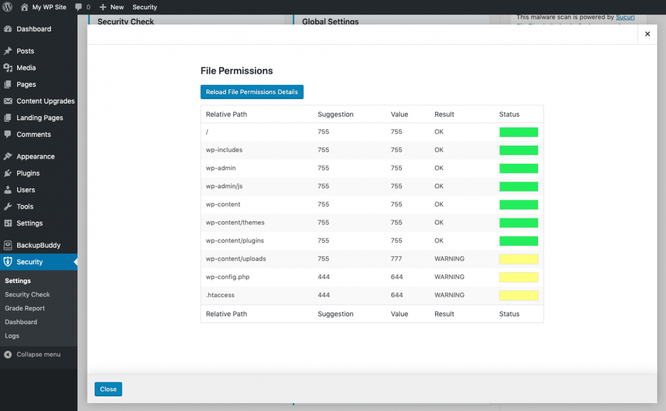This screenshot has width=666, height=411.
Task: Open the Security menu in top admin bar
Action: click(145, 7)
